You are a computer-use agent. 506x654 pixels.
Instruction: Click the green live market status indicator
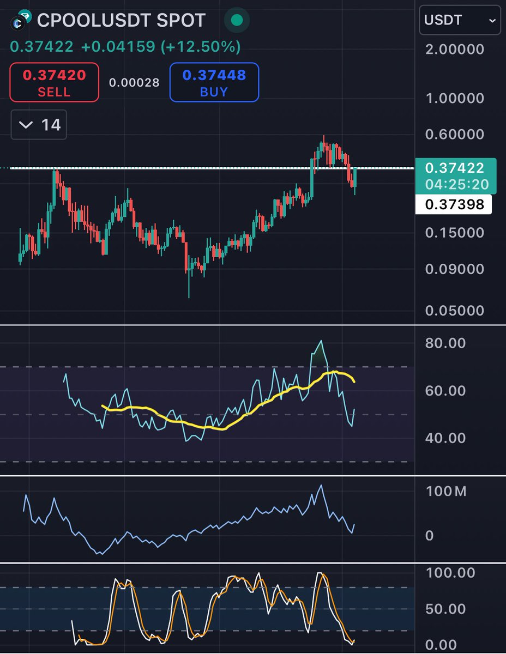coord(236,21)
